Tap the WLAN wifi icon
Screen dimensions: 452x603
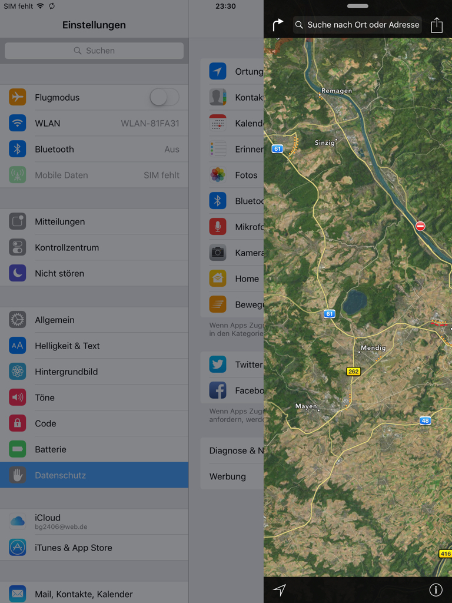17,123
